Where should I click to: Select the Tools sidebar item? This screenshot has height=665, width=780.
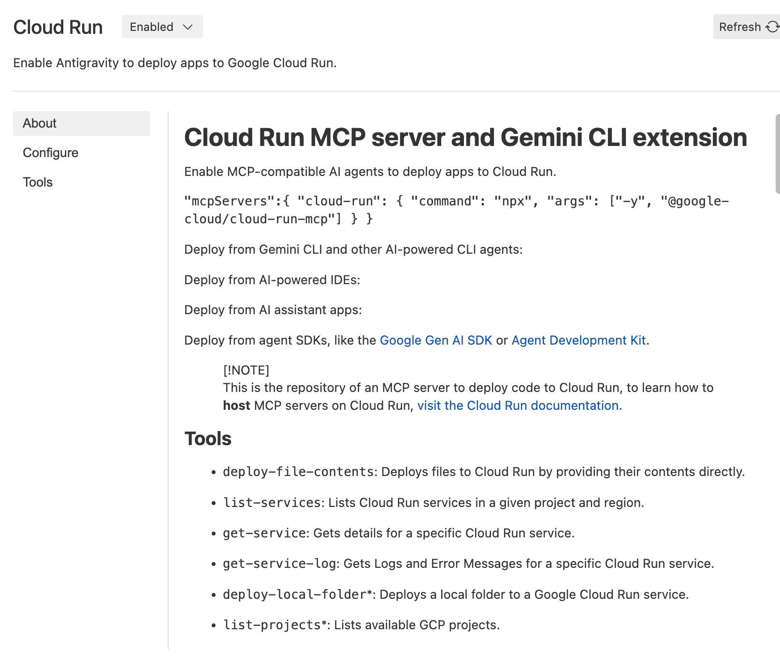(x=38, y=182)
